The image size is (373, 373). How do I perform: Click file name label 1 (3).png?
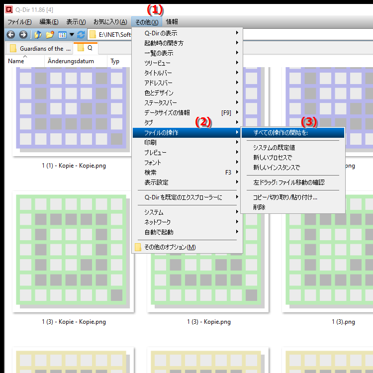pyautogui.click(x=343, y=322)
